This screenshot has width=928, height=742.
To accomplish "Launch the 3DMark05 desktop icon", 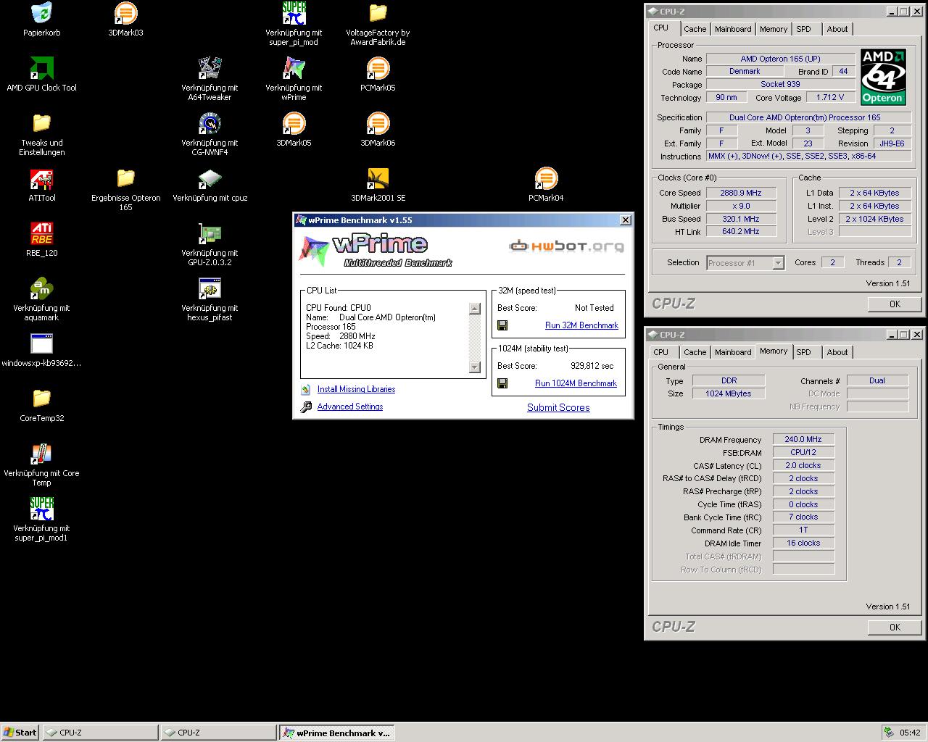I will 294,123.
